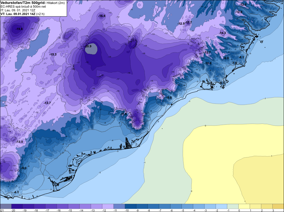Click the EC-HRES spá brúuð line
The image size is (284, 212).
(23, 7)
